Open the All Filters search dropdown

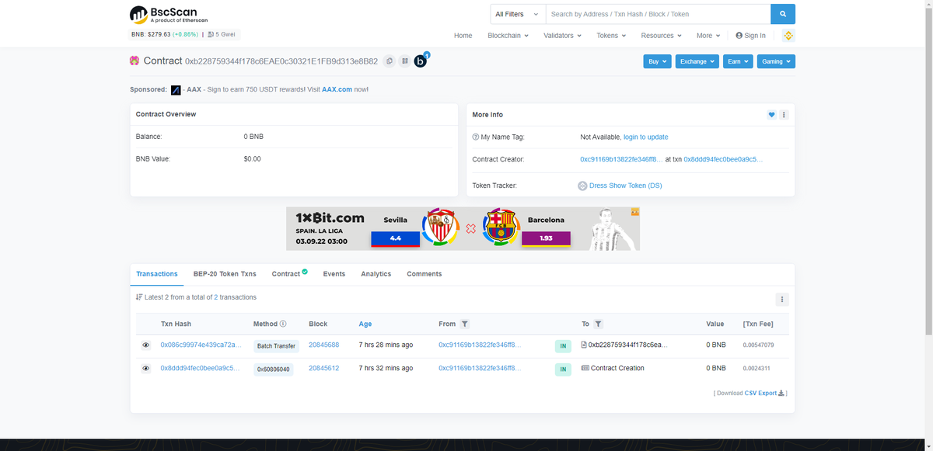[x=517, y=14]
